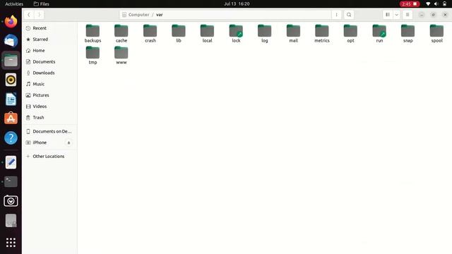Stop the screen recording indicator
The image size is (452, 254).
coord(410,4)
